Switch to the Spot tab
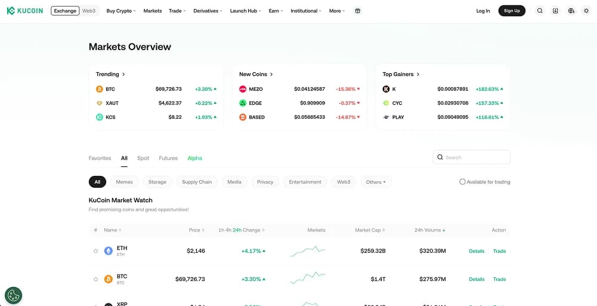597x306 pixels. (143, 158)
